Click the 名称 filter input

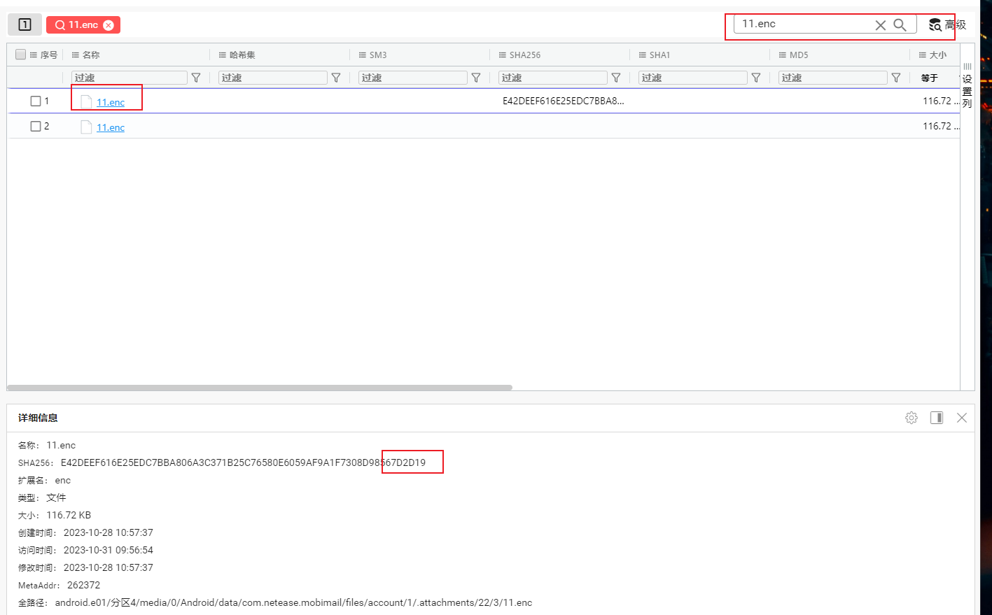130,78
